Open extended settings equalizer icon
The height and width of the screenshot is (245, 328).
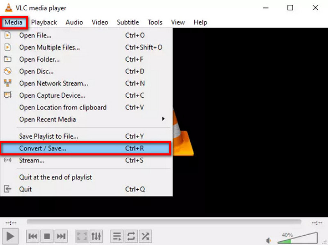(96, 236)
